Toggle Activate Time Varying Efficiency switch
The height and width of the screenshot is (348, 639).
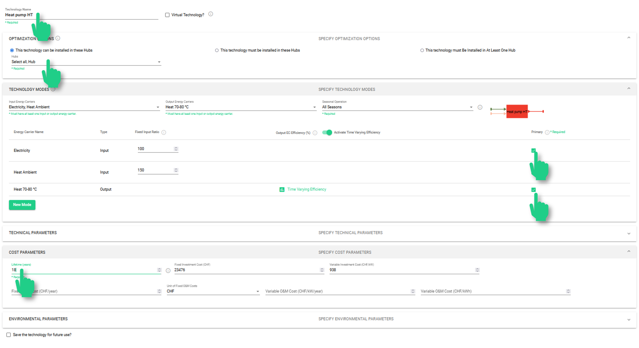point(327,132)
